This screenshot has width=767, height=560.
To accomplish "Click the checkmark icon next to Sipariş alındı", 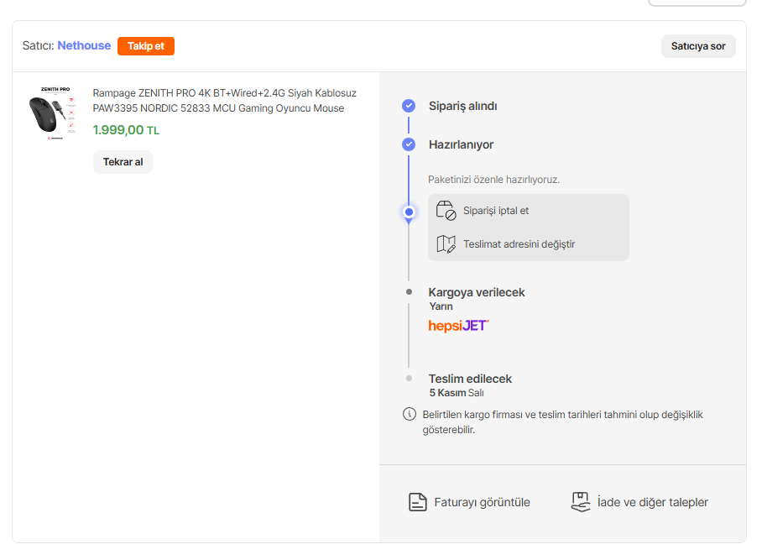I will coord(409,106).
